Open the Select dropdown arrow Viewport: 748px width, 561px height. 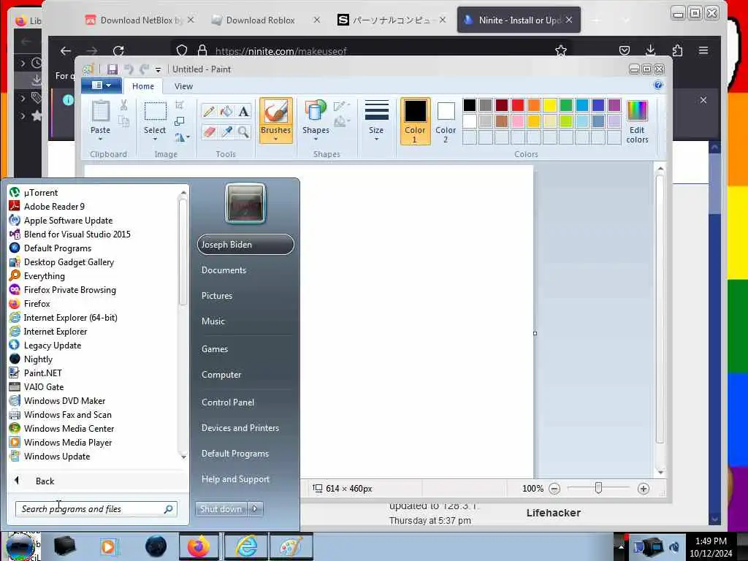[x=155, y=140]
